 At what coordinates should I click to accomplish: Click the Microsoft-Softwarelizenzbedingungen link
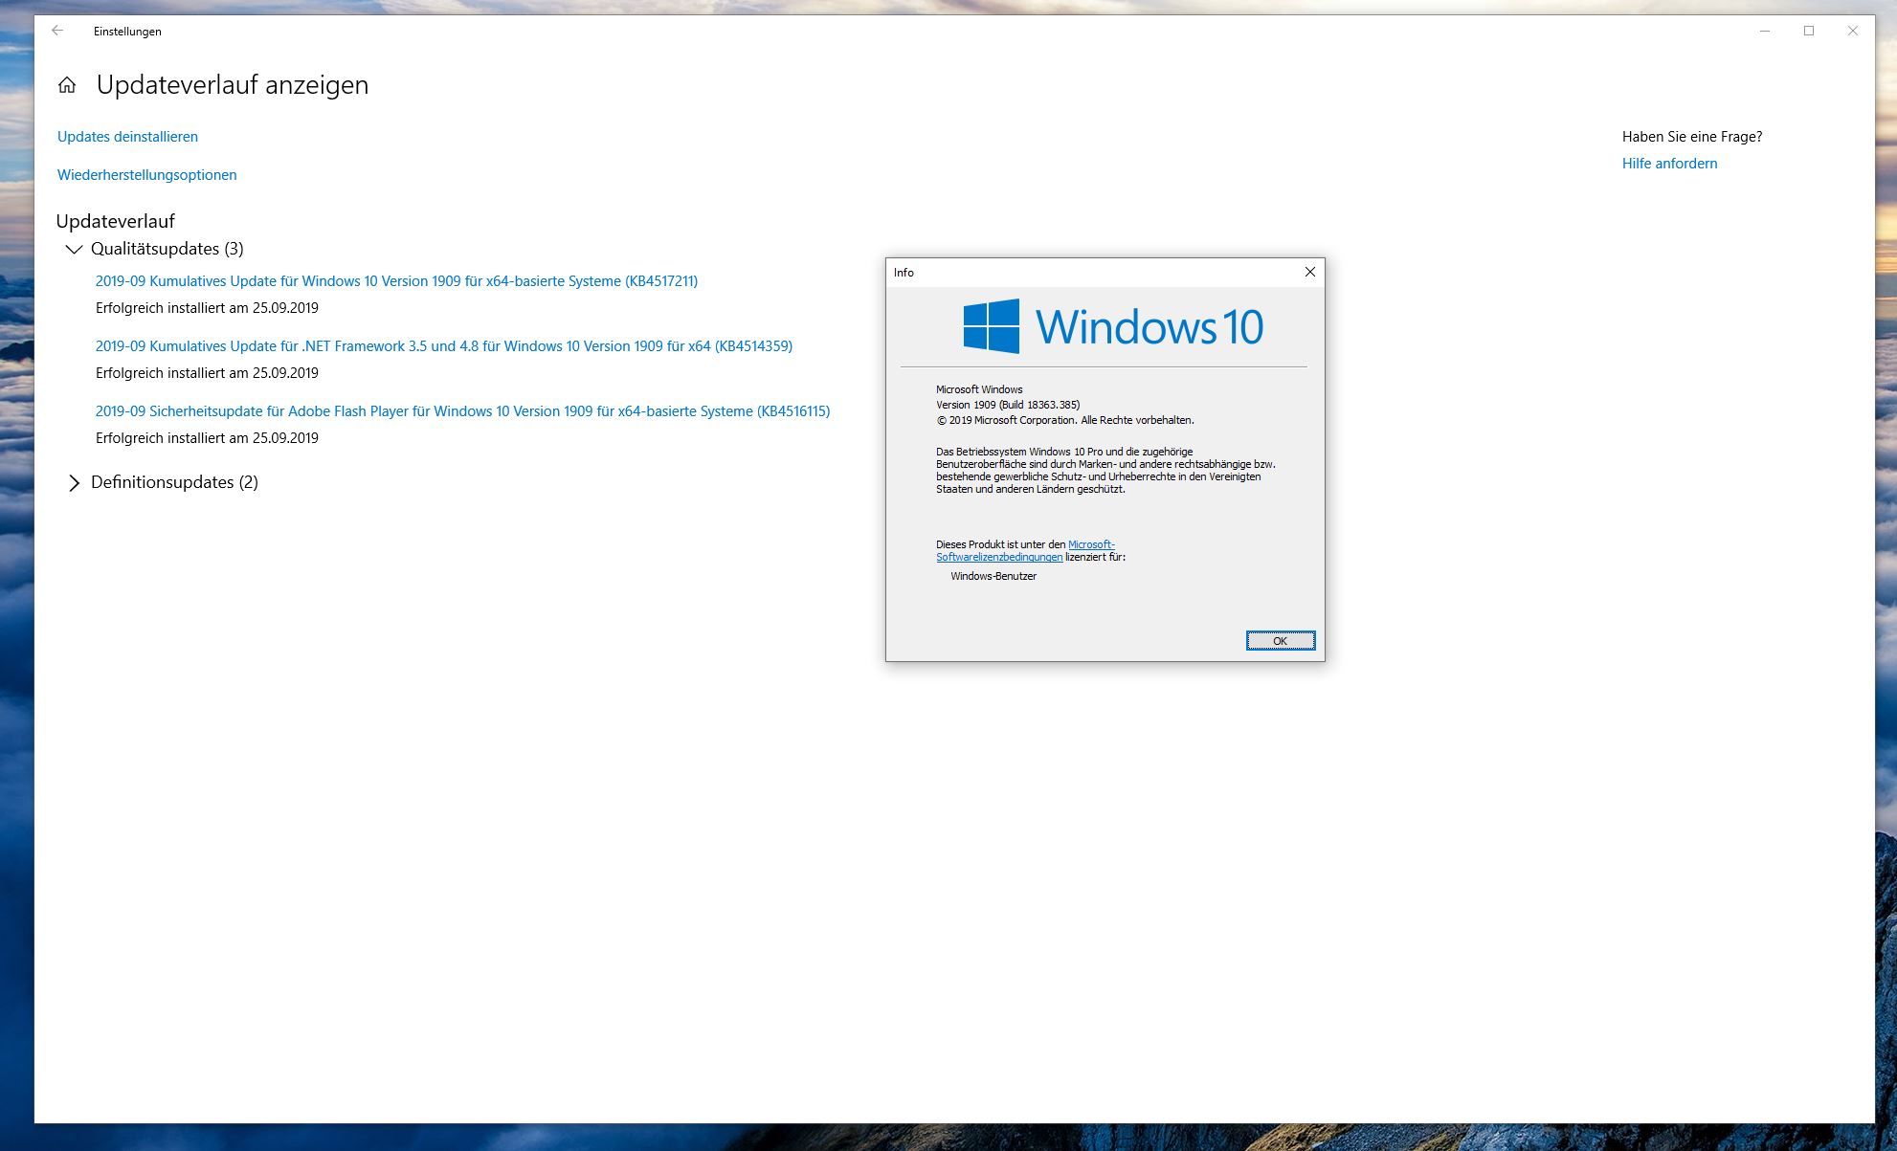[x=999, y=557]
